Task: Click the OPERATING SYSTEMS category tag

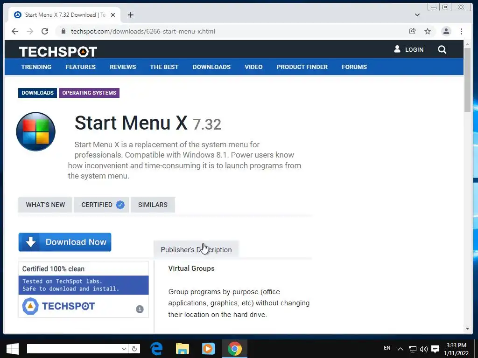Action: click(x=89, y=93)
